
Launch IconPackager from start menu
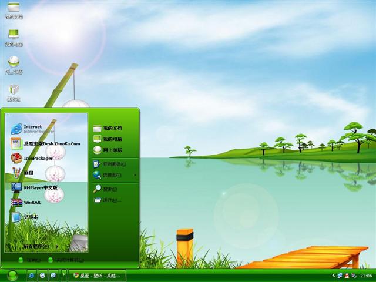tap(32, 158)
